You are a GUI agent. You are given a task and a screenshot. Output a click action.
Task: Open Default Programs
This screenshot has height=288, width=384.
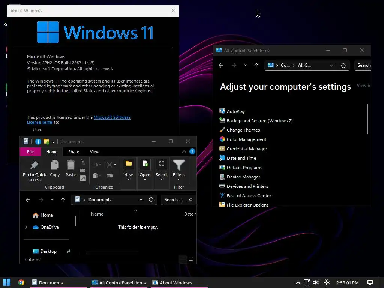[244, 168]
